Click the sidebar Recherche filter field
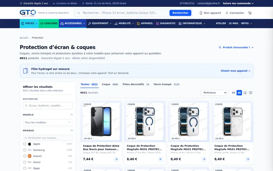Screen dimensions: 273x171 click(x=48, y=105)
